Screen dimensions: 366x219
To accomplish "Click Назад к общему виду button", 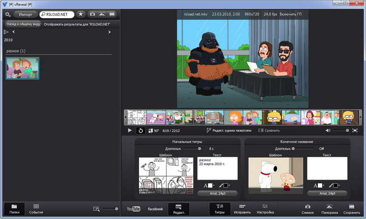I will 23,24.
